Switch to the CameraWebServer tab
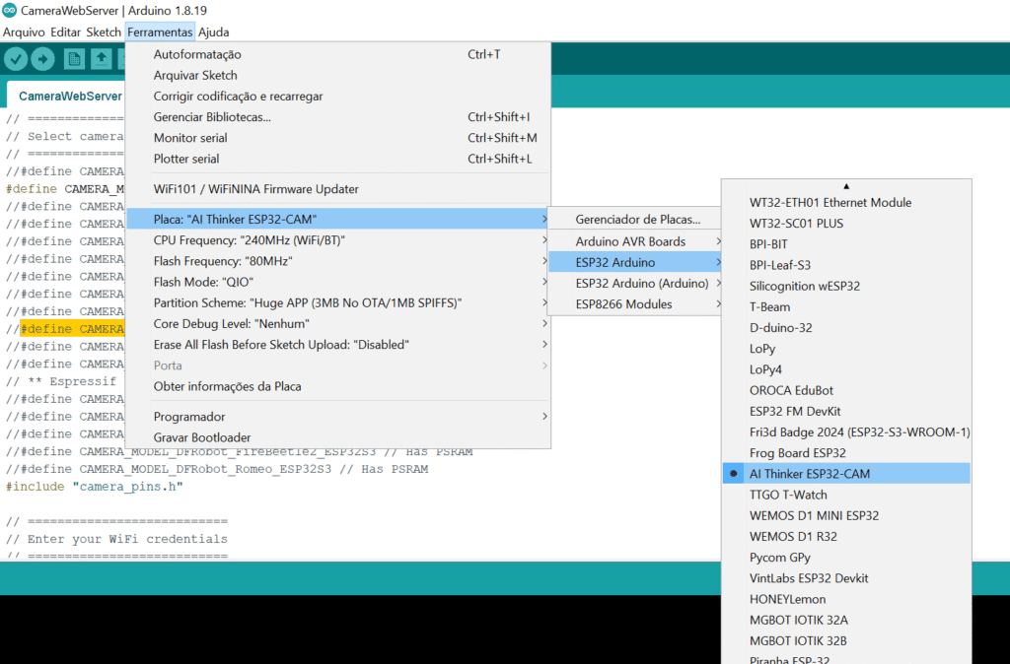The height and width of the screenshot is (664, 1010). [x=69, y=96]
